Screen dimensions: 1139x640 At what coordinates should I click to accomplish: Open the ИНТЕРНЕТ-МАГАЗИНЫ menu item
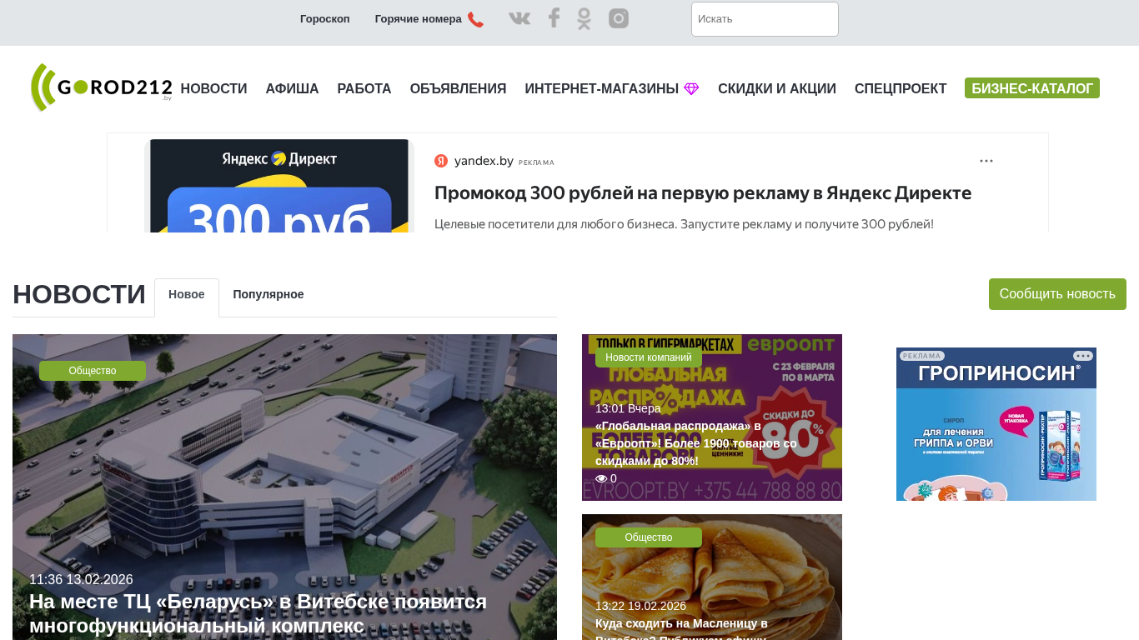pos(602,89)
